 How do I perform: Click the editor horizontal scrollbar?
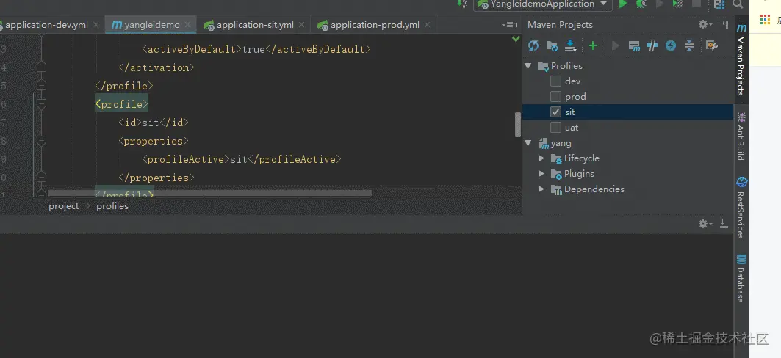(x=210, y=193)
